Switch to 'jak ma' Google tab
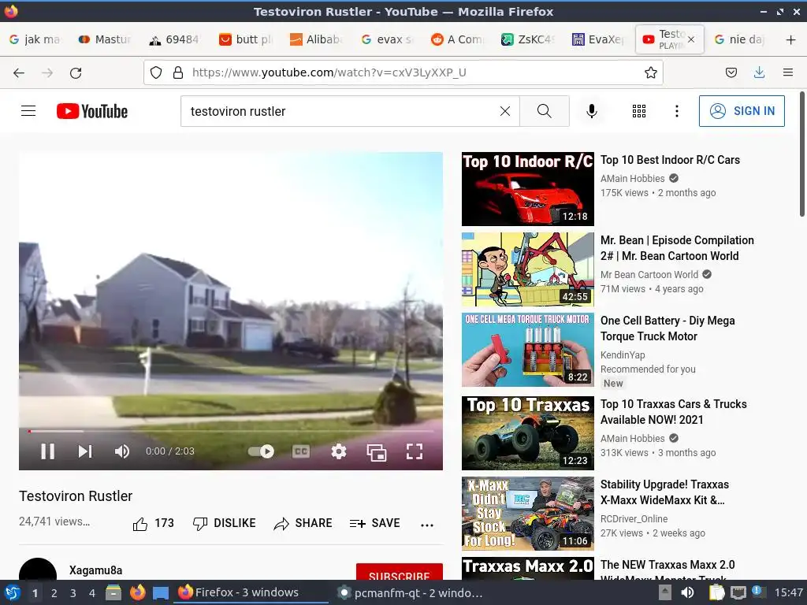The width and height of the screenshot is (807, 605). (x=35, y=39)
